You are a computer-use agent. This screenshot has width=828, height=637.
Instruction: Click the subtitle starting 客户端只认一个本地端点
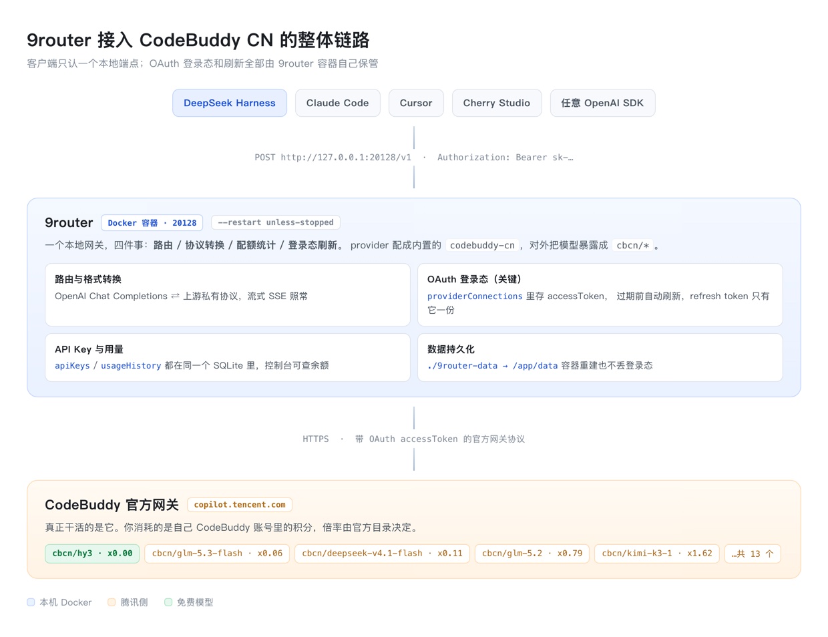tap(202, 63)
